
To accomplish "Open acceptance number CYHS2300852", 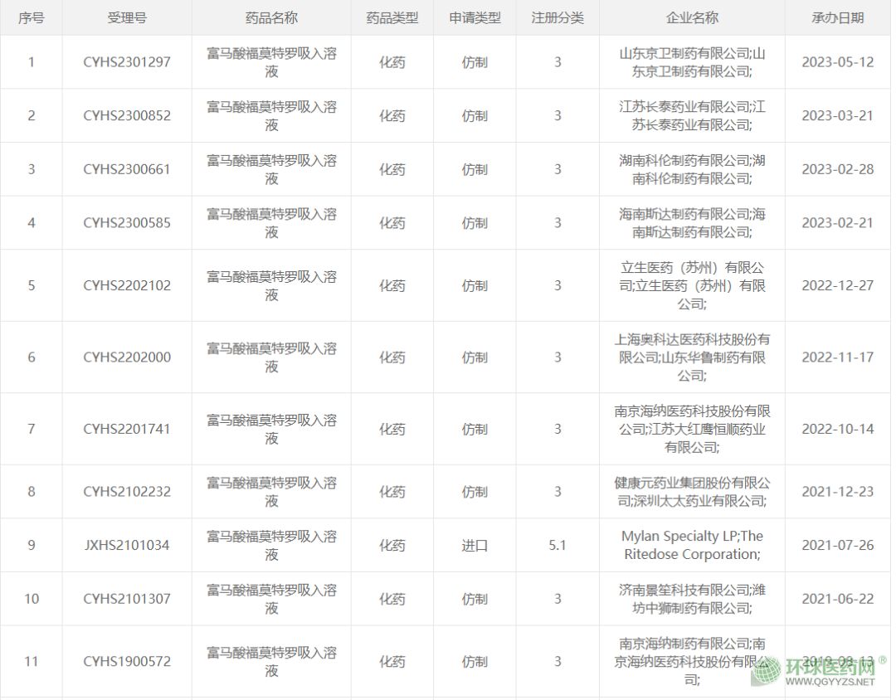I will [x=127, y=116].
